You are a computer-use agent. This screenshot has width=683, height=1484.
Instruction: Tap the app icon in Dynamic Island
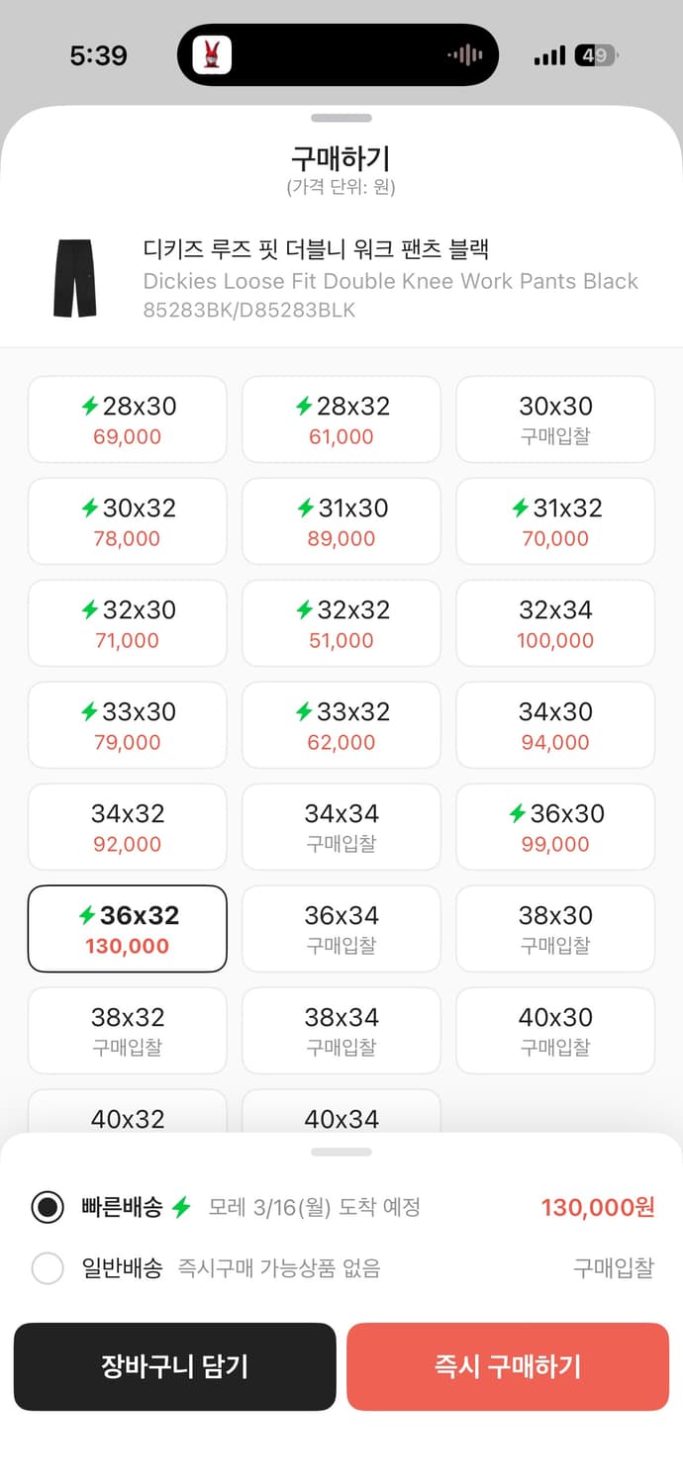point(211,55)
